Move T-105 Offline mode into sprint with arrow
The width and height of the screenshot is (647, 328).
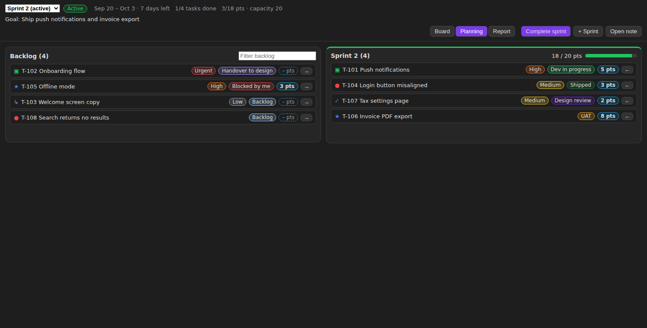306,87
